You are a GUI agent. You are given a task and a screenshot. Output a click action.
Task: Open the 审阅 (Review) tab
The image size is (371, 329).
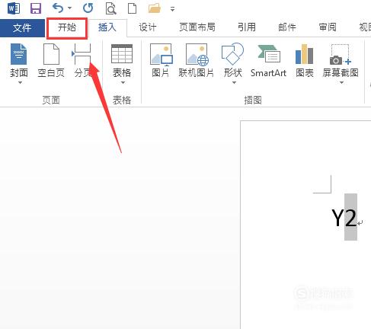pos(328,27)
